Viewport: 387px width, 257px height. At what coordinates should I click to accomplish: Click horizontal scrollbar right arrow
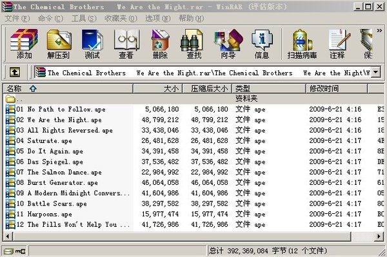(379, 236)
